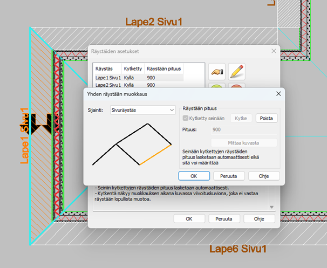Click the pencil edit icon
This screenshot has height=268, width=327.
(237, 71)
